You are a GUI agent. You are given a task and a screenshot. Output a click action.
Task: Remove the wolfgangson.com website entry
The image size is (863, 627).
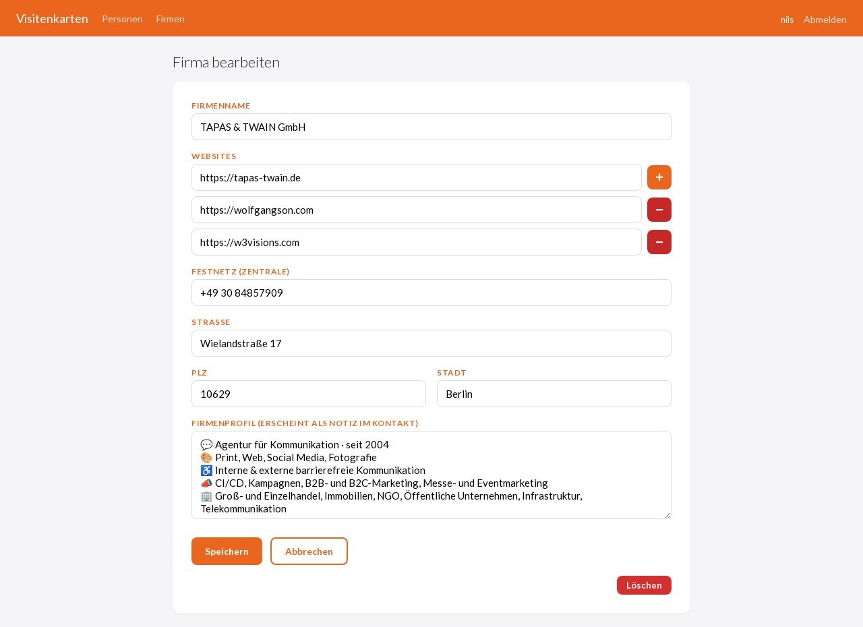coord(659,210)
